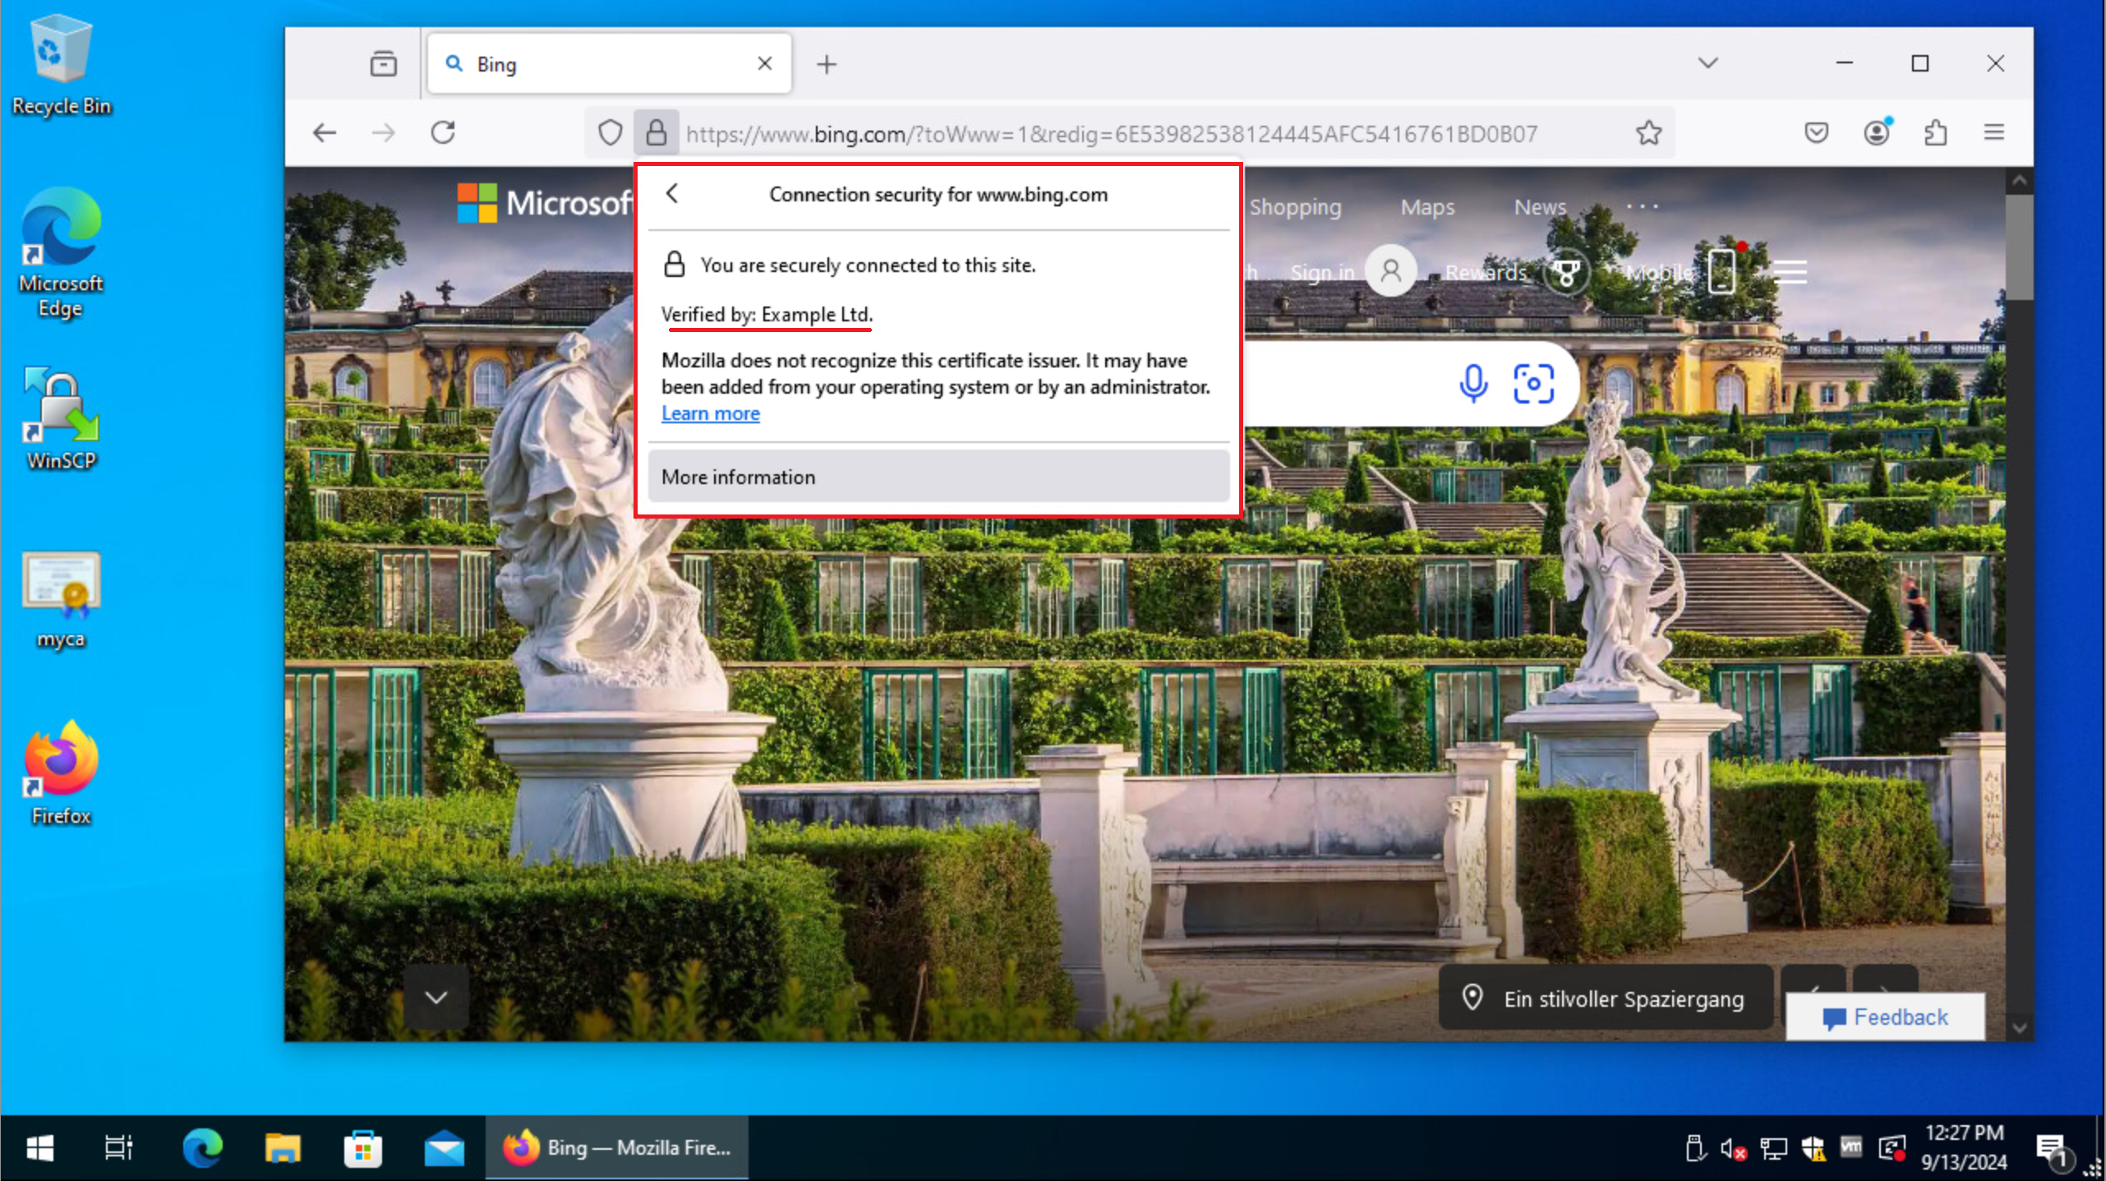The height and width of the screenshot is (1181, 2106).
Task: Click Sign in on Bing
Action: [1322, 272]
